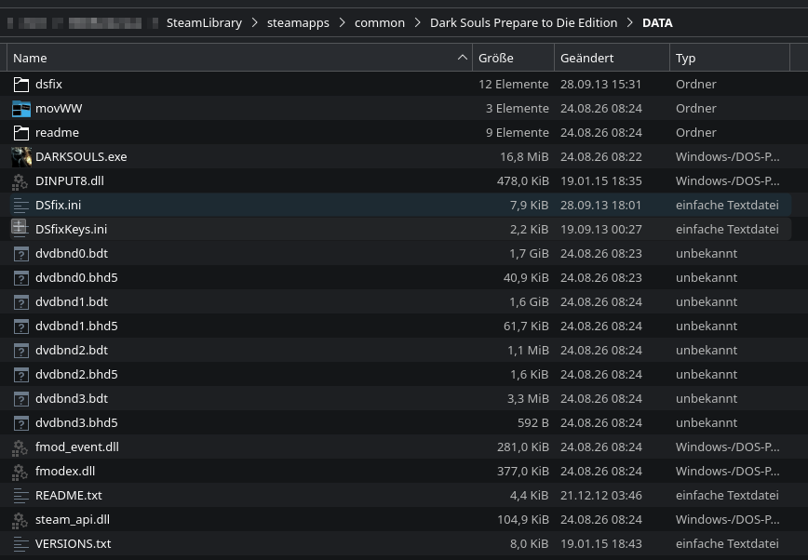Click the 21.12.12 03:46 date cell
This screenshot has height=560, width=808.
tap(600, 496)
